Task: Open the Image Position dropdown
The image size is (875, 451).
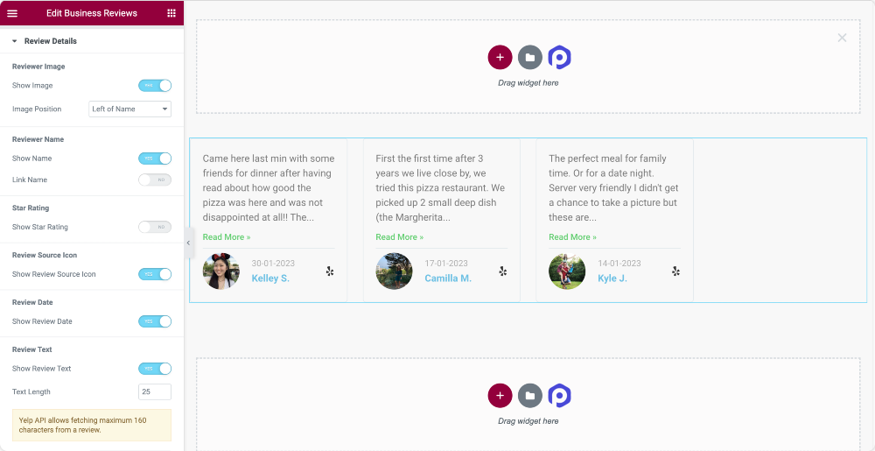Action: pos(130,109)
